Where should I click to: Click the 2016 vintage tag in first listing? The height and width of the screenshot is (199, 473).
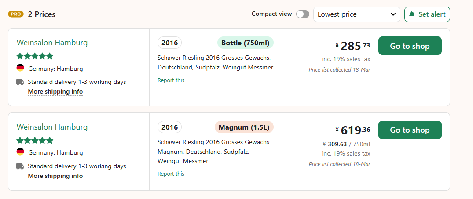(169, 43)
